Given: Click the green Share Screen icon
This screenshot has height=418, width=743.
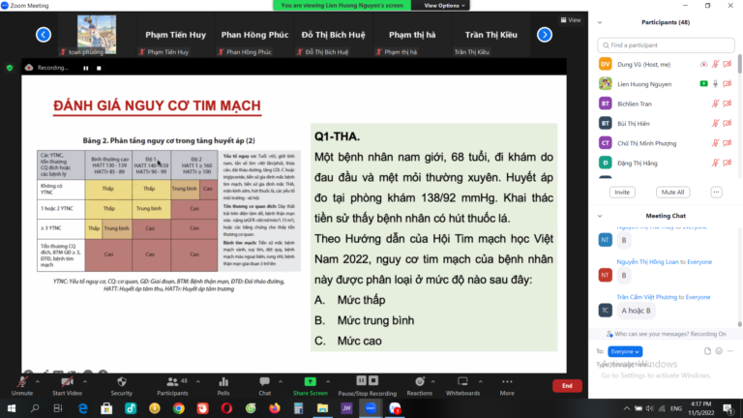Looking at the screenshot, I should [x=311, y=382].
